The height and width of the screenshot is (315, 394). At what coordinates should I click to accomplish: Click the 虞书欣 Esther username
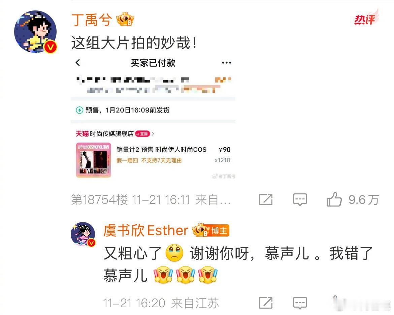[x=146, y=230]
